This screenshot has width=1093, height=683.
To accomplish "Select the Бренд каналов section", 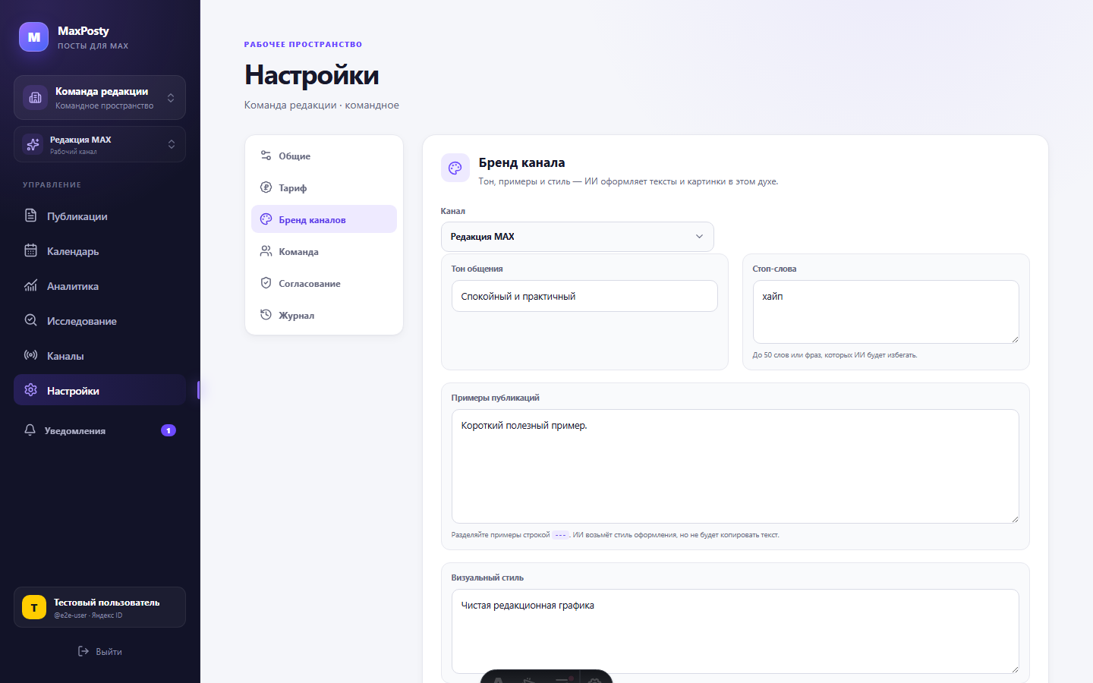I will click(324, 219).
